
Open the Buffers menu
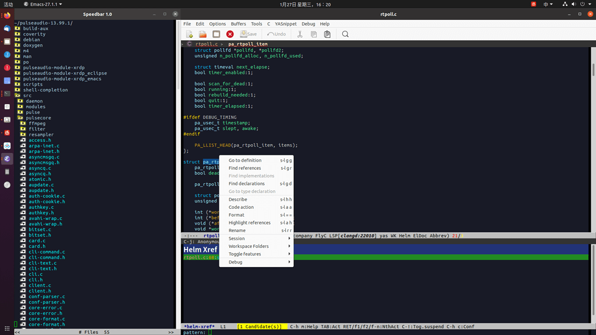pyautogui.click(x=238, y=24)
